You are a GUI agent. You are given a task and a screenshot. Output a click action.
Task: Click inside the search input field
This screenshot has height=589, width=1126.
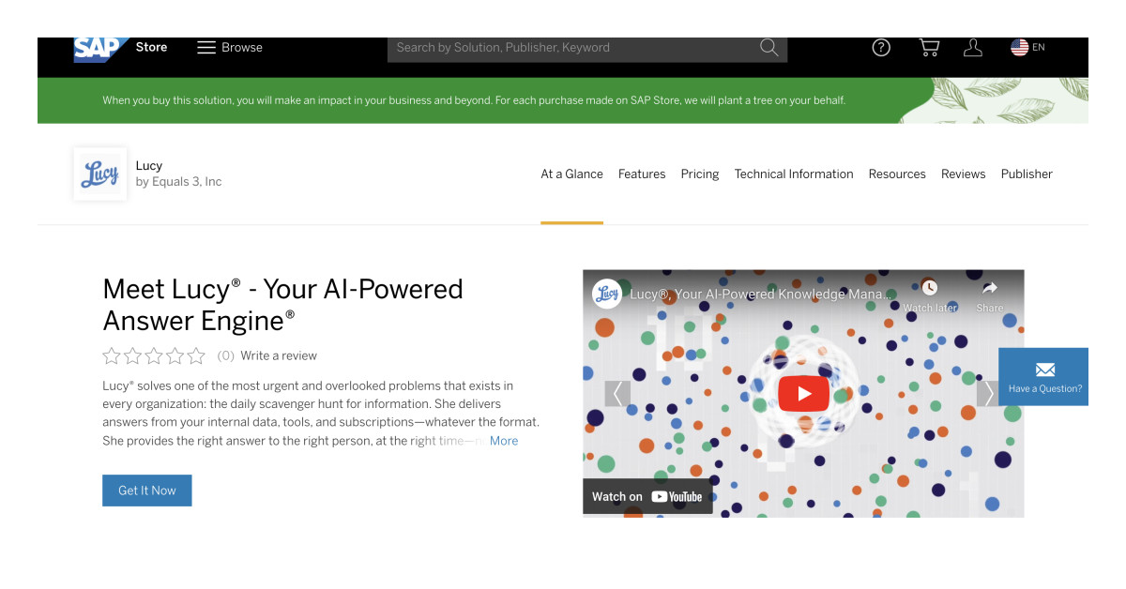pyautogui.click(x=563, y=47)
